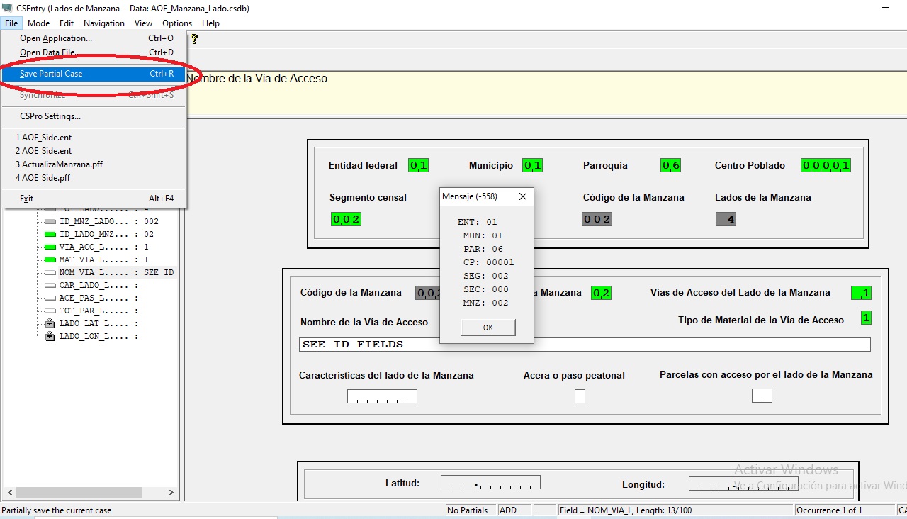The width and height of the screenshot is (907, 519).
Task: Click the green field icon beside MAT_VIA_L
Action: coord(50,259)
